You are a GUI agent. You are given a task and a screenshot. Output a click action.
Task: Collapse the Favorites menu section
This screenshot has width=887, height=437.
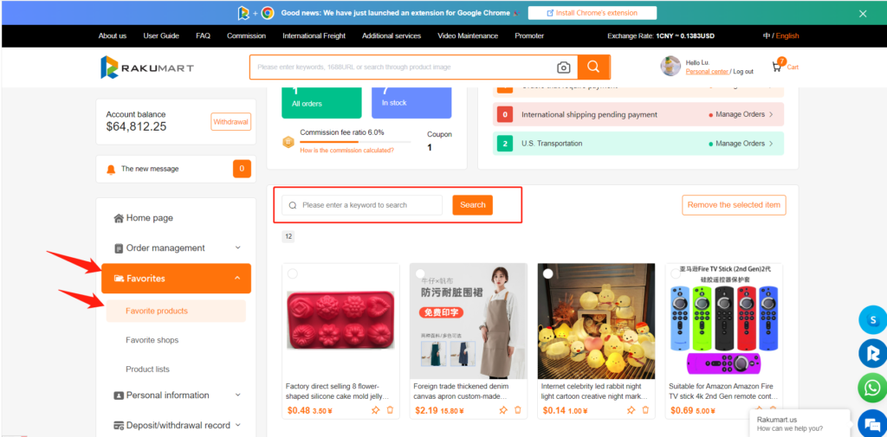pyautogui.click(x=237, y=278)
